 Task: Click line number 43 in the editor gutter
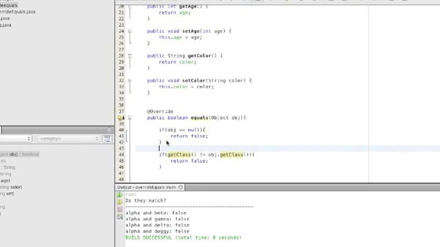[x=121, y=148]
